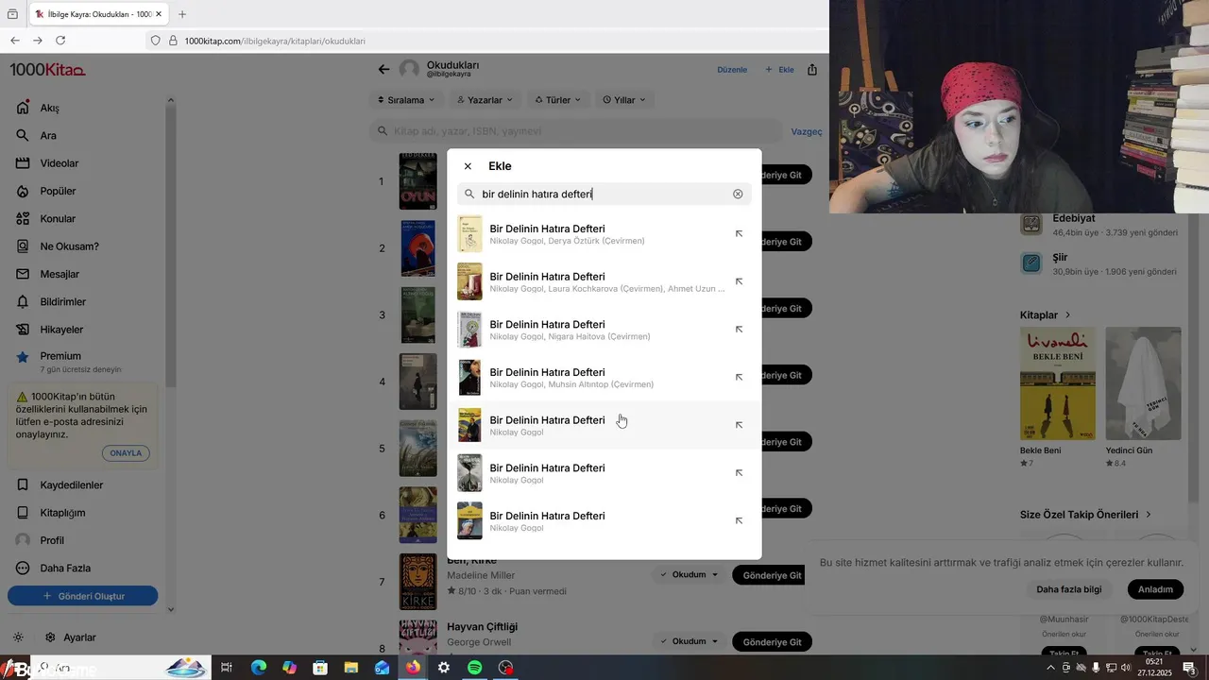1209x680 pixels.
Task: Click the share icon near Ekle
Action: point(812,69)
